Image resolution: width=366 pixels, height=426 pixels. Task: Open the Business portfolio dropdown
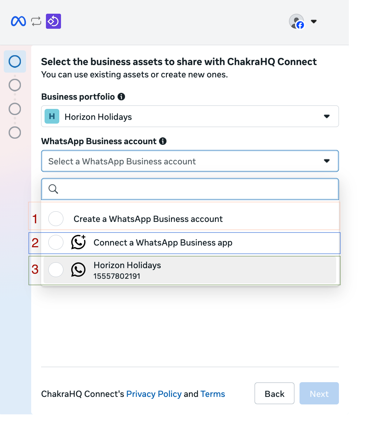point(190,116)
